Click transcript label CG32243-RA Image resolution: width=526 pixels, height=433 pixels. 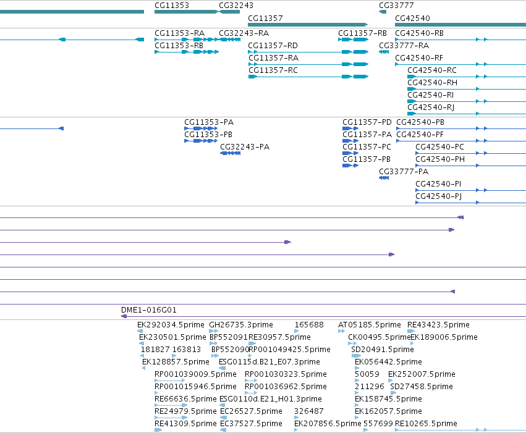pos(244,33)
